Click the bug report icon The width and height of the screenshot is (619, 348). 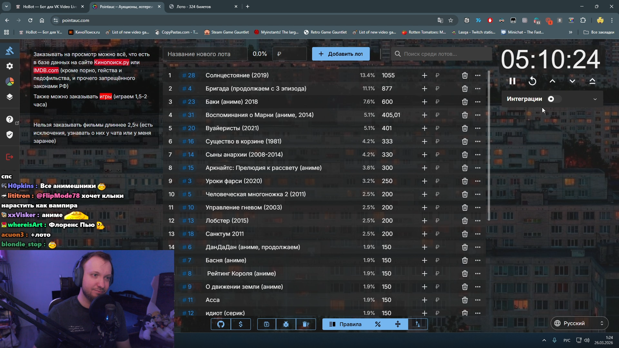point(286,324)
